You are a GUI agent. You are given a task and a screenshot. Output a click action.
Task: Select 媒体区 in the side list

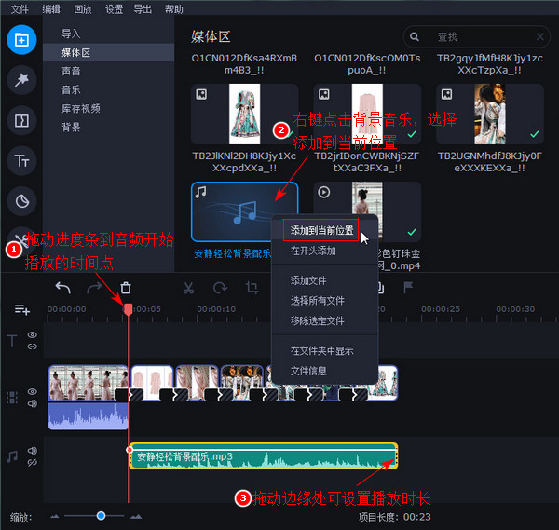pyautogui.click(x=108, y=52)
